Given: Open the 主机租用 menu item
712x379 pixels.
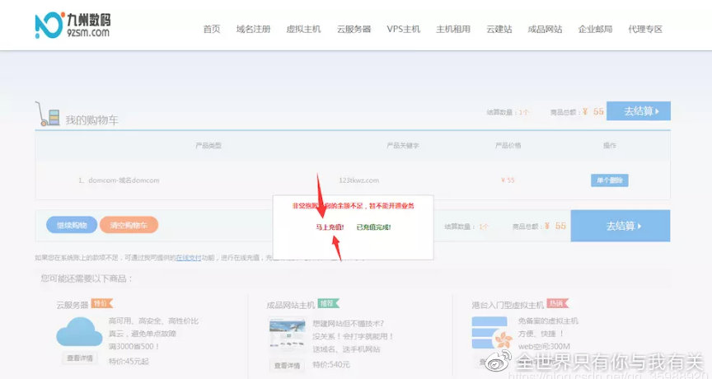Looking at the screenshot, I should [453, 29].
